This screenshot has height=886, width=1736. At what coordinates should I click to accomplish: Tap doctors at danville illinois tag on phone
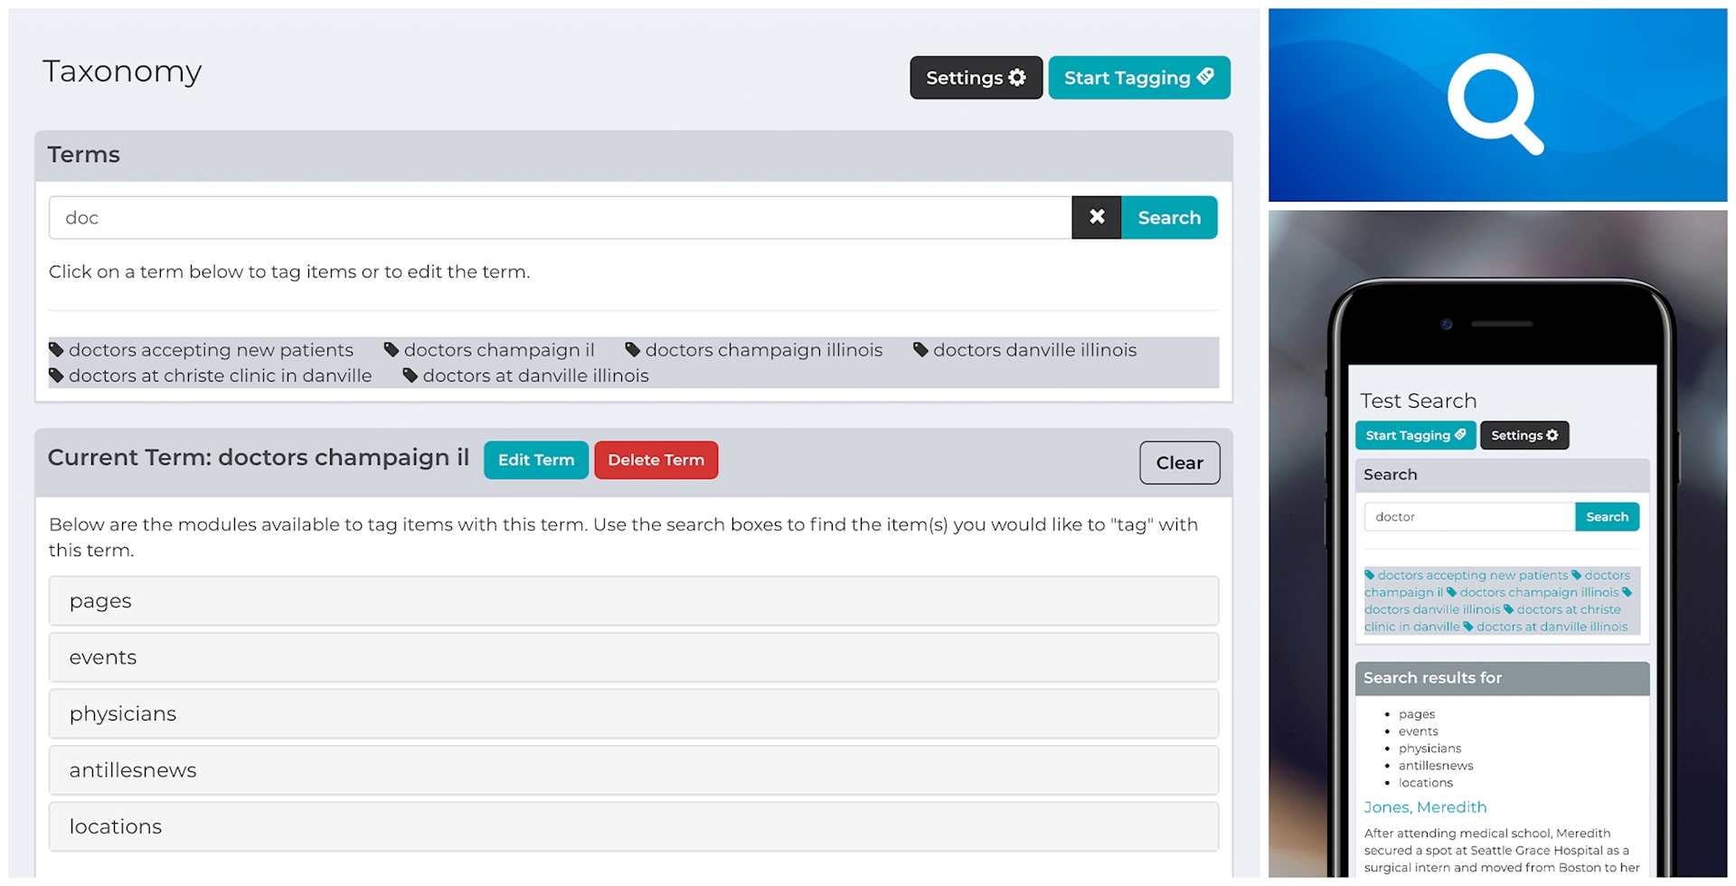(x=1552, y=627)
